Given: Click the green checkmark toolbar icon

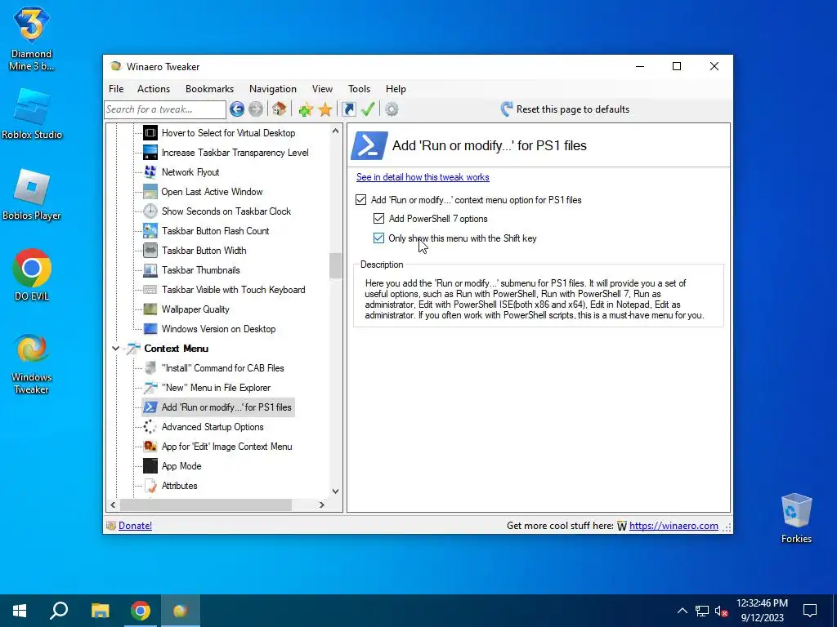Looking at the screenshot, I should coord(368,109).
